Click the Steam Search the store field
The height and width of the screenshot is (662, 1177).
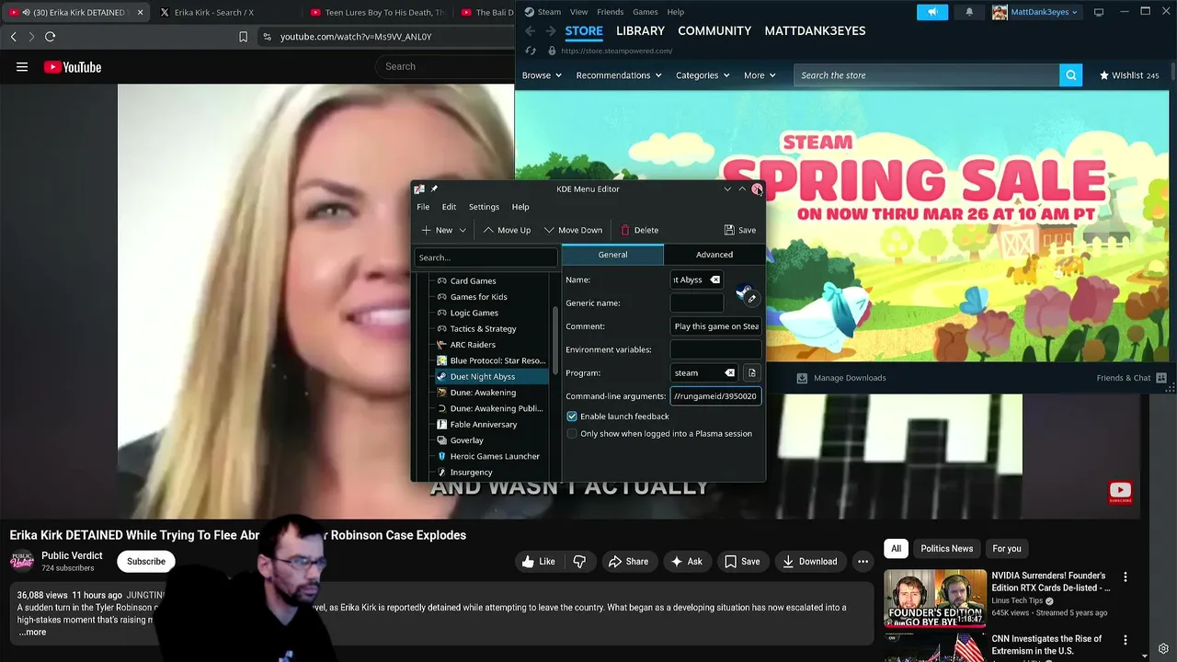(x=926, y=75)
